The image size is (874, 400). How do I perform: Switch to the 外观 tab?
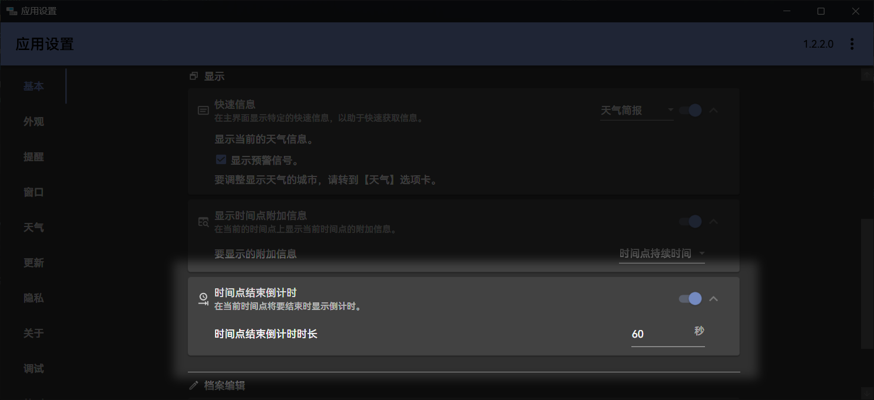[34, 121]
